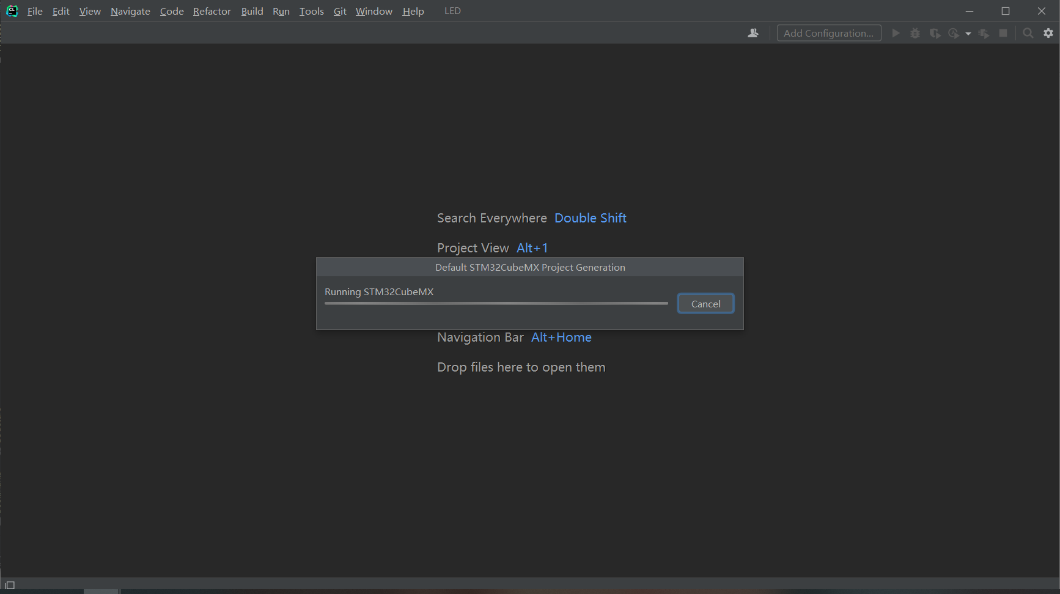The width and height of the screenshot is (1060, 594).
Task: Click the Debug bug icon
Action: (915, 33)
